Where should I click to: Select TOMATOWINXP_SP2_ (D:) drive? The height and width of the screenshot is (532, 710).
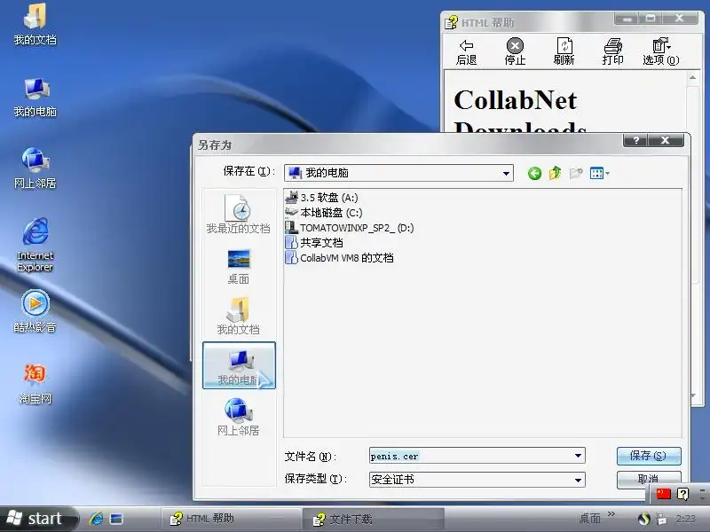point(350,228)
